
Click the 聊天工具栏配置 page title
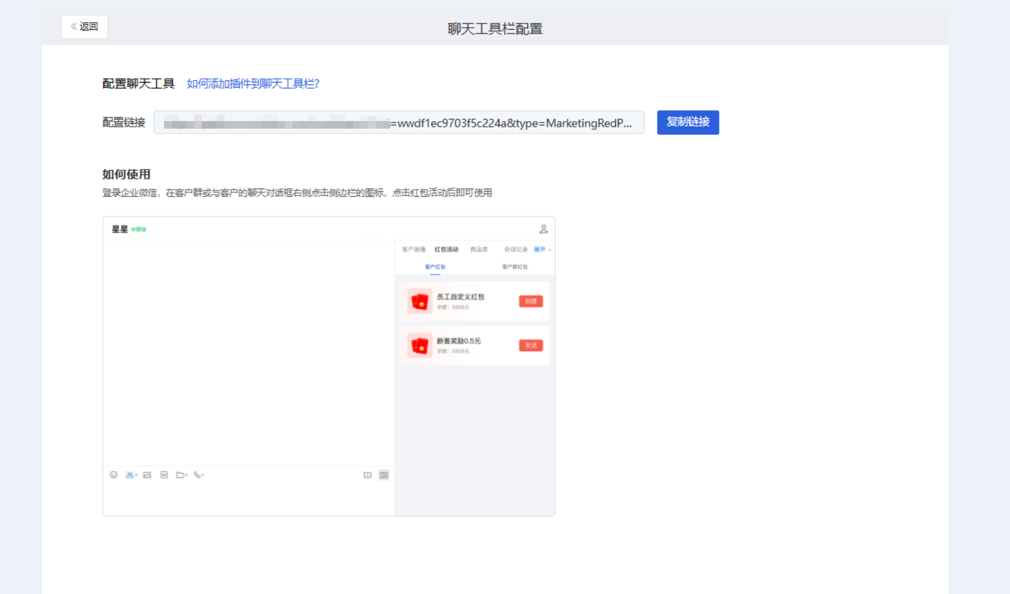pyautogui.click(x=495, y=29)
